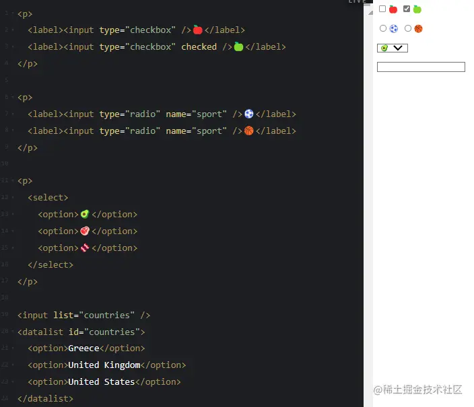
Task: Click the </select> closing tag
Action: pyautogui.click(x=50, y=264)
